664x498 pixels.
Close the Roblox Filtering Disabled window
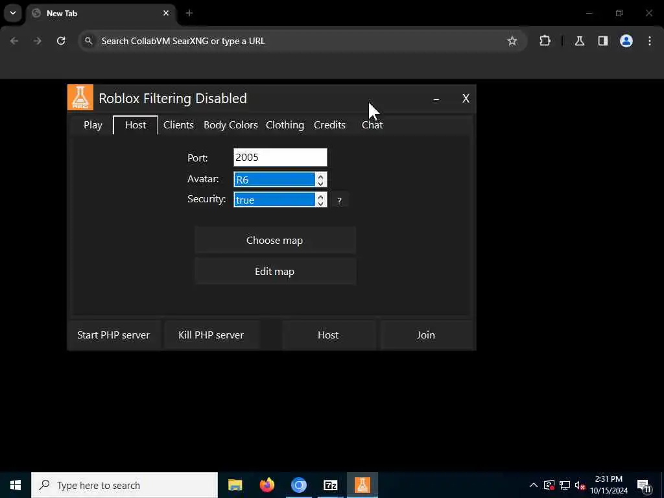point(466,99)
